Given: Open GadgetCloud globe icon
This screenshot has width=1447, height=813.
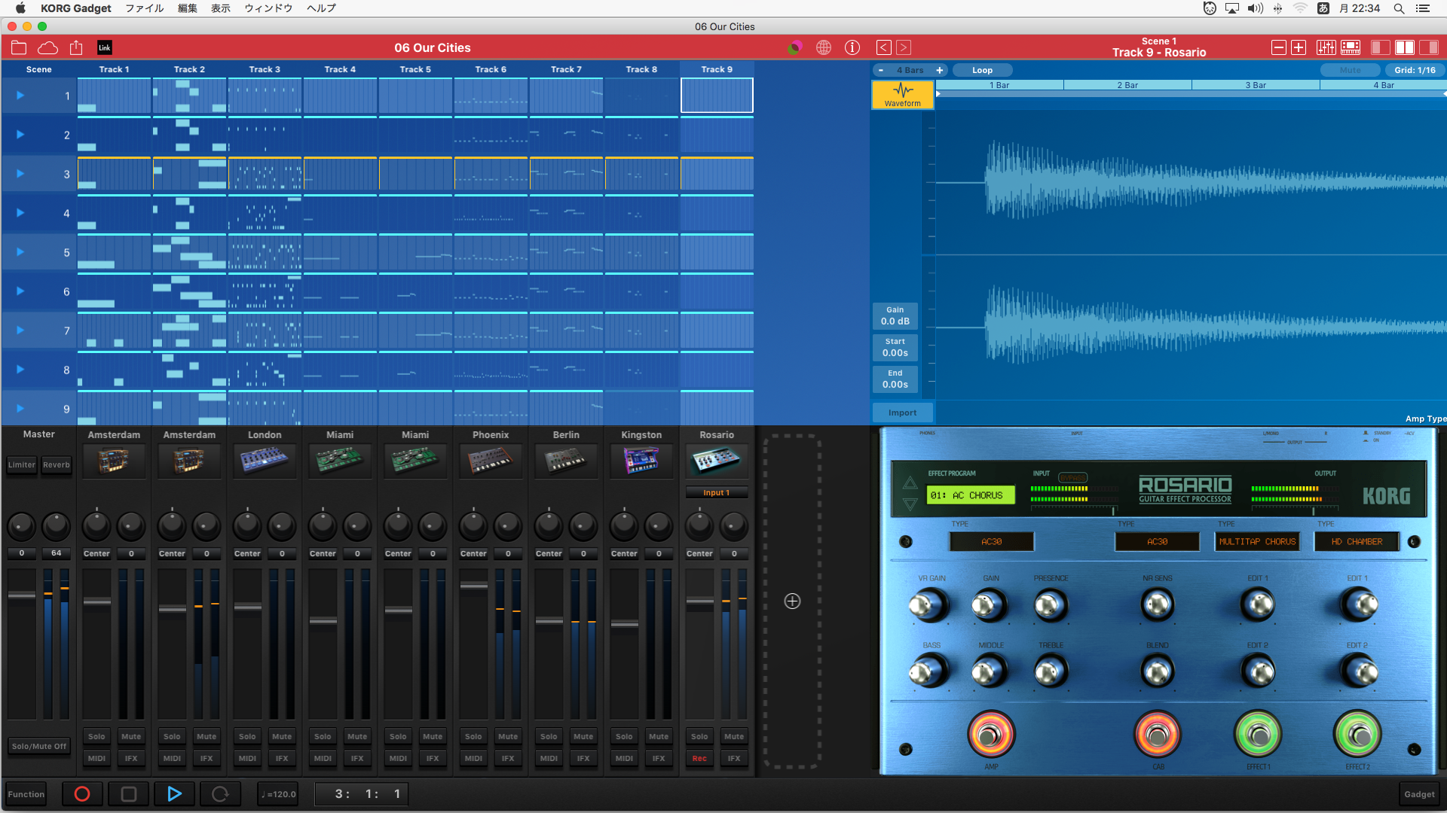Looking at the screenshot, I should coord(824,47).
